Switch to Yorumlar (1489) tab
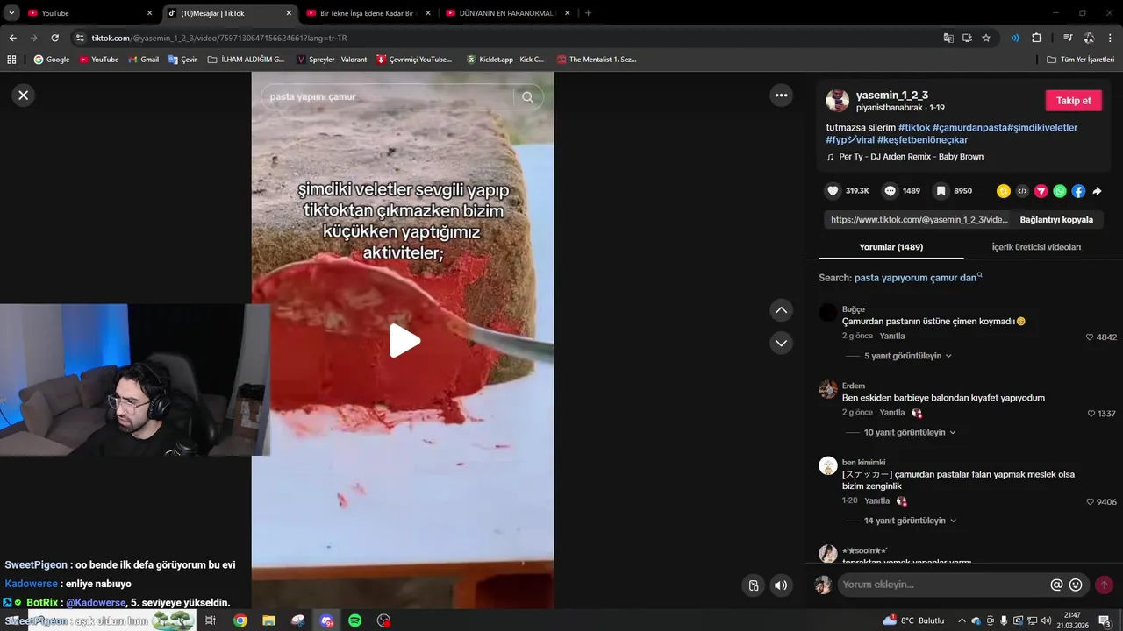 click(x=891, y=247)
